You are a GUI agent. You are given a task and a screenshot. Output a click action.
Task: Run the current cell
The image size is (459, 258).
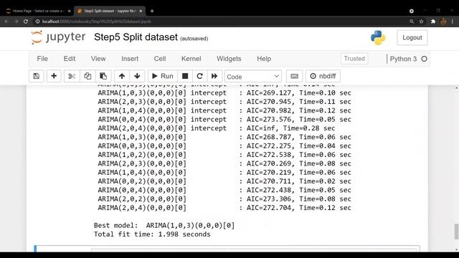[163, 76]
